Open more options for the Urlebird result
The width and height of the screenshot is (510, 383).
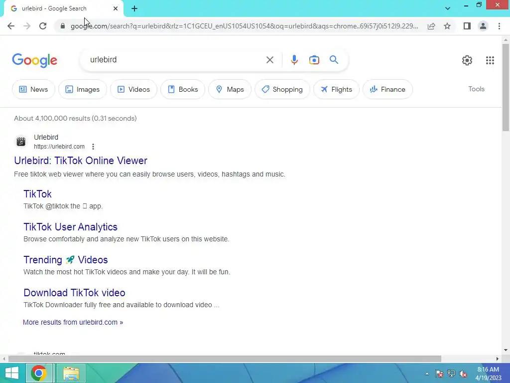click(x=93, y=147)
